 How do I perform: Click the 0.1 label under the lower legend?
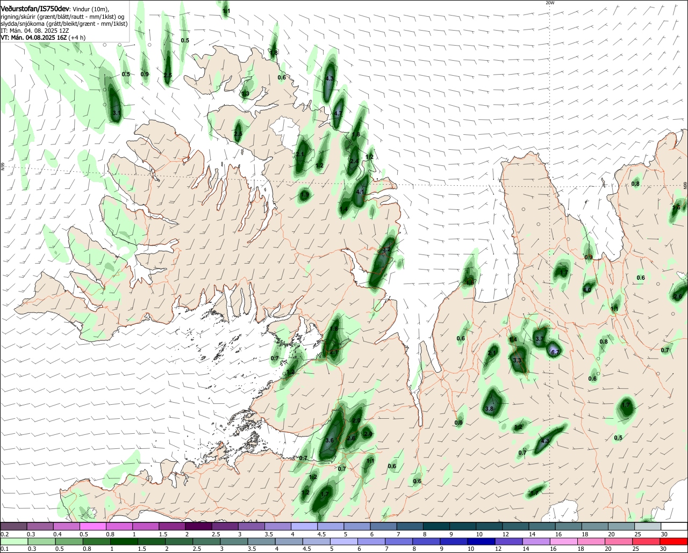pyautogui.click(x=4, y=549)
